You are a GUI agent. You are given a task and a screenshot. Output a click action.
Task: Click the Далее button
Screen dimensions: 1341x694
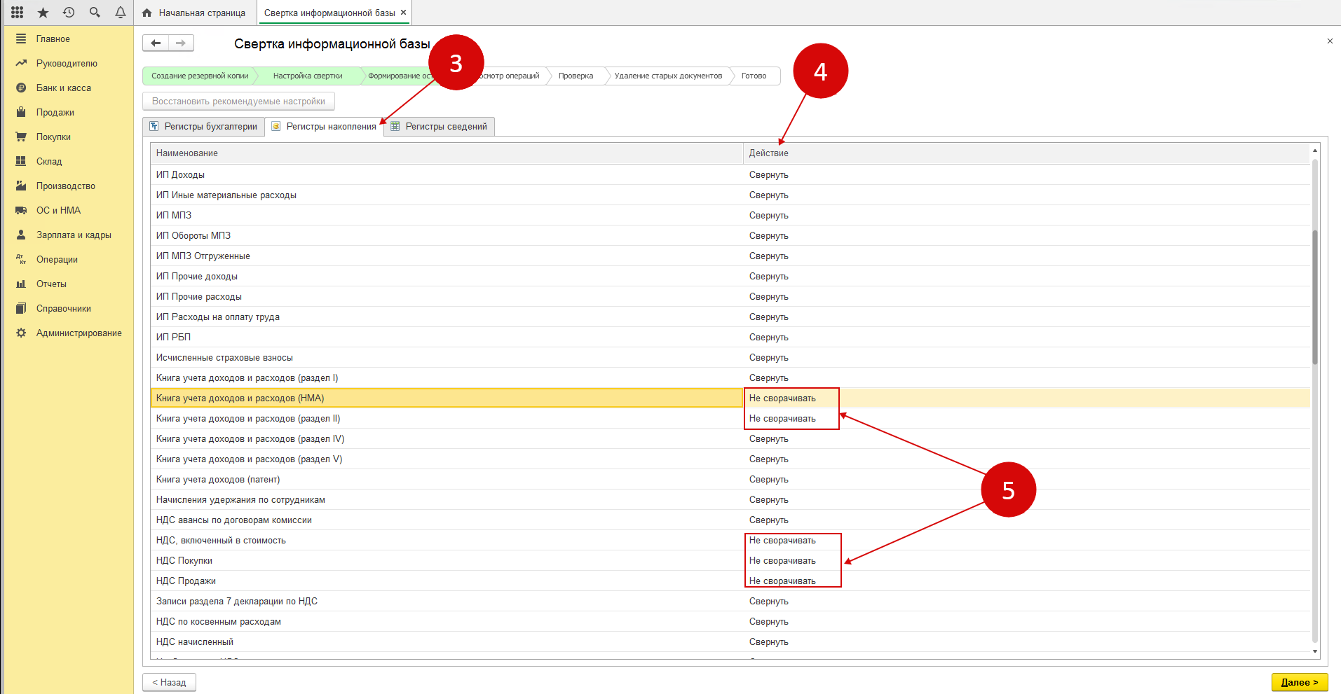pos(1300,682)
